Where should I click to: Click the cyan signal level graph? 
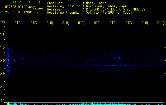85,104
